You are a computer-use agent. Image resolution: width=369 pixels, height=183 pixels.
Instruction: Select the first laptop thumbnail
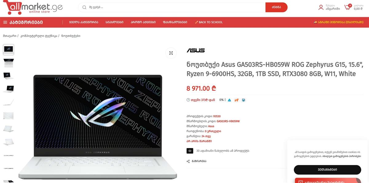[8, 50]
